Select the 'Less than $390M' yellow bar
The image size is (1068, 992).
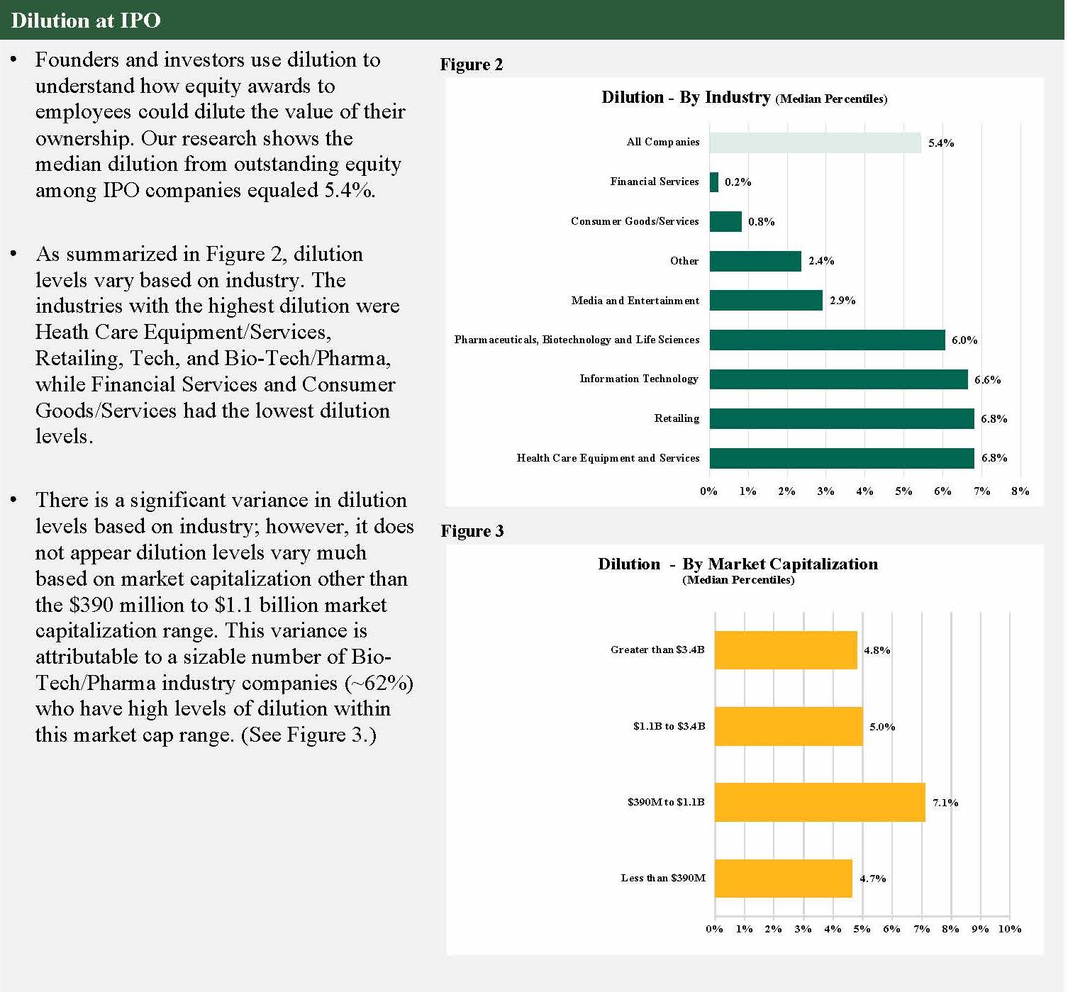pyautogui.click(x=783, y=879)
